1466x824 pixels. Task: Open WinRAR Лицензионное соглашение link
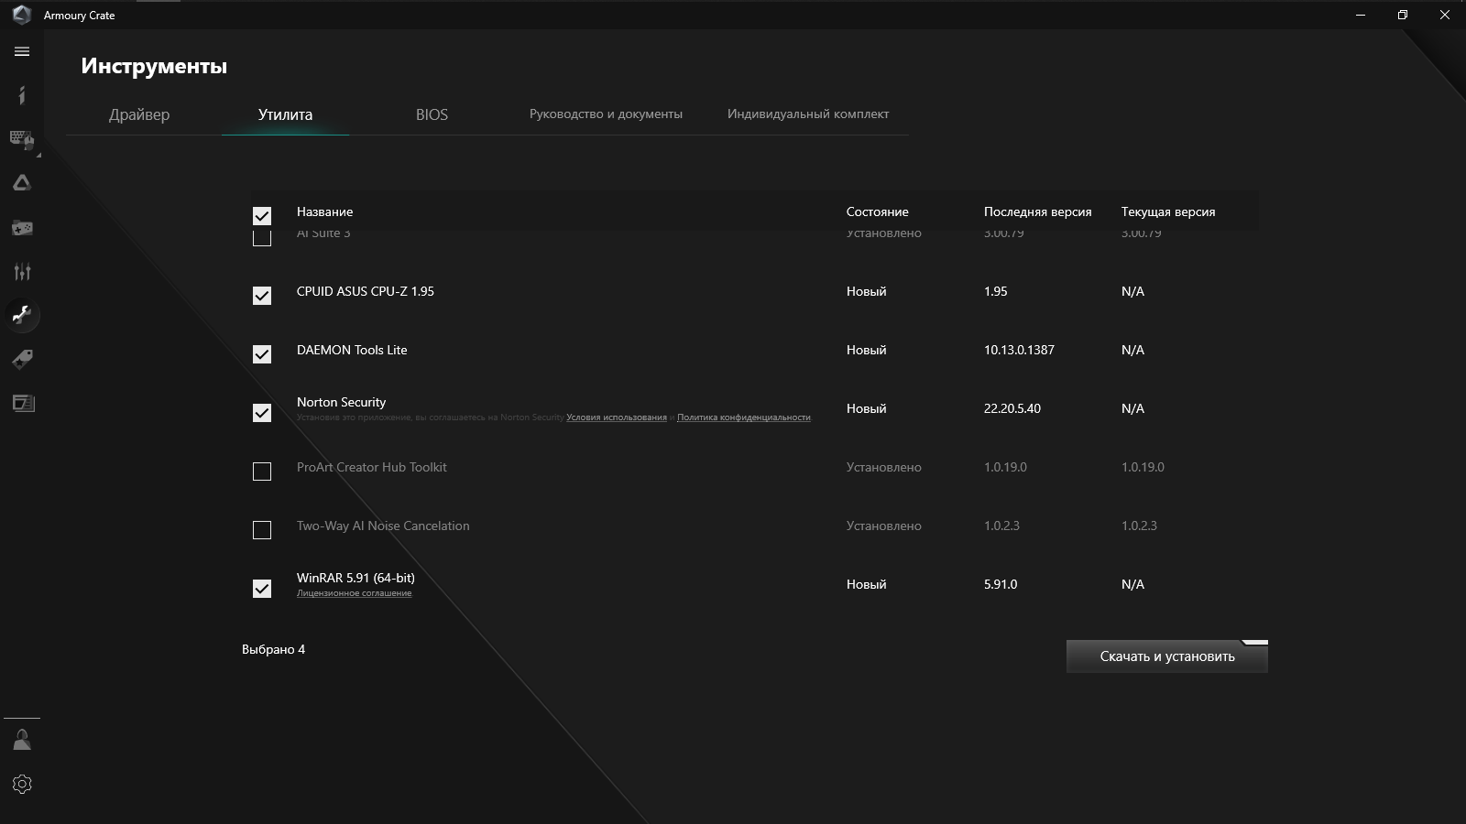(x=354, y=593)
